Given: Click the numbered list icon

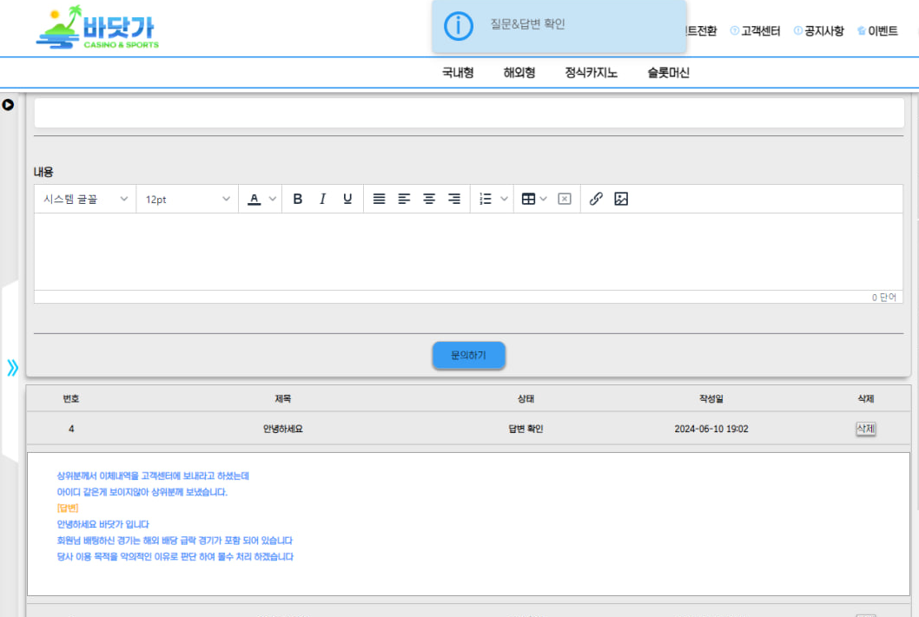Looking at the screenshot, I should 486,199.
